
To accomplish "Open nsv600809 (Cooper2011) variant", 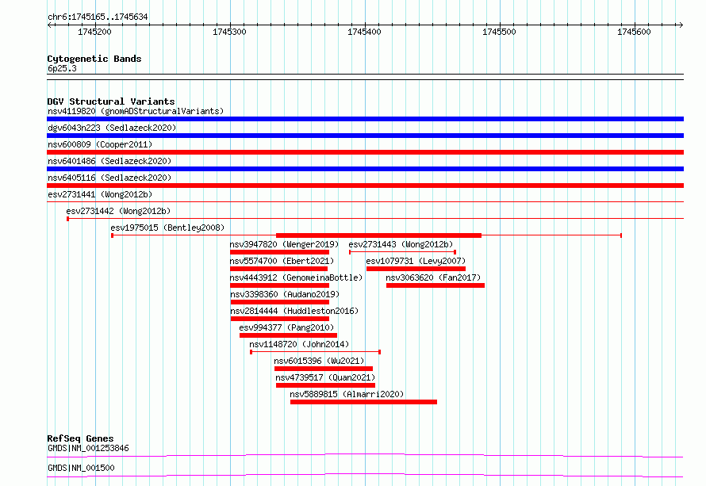I will 100,144.
